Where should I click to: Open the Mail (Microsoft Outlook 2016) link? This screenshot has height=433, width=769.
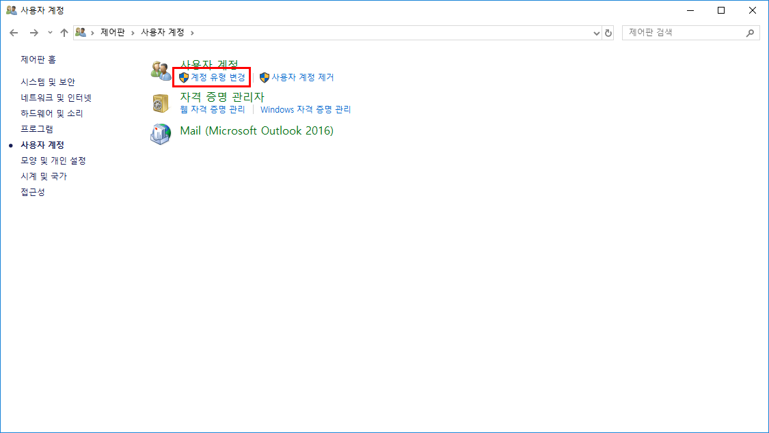coord(256,130)
